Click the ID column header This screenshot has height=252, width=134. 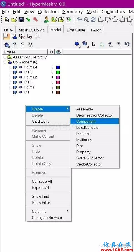click(x=51, y=52)
